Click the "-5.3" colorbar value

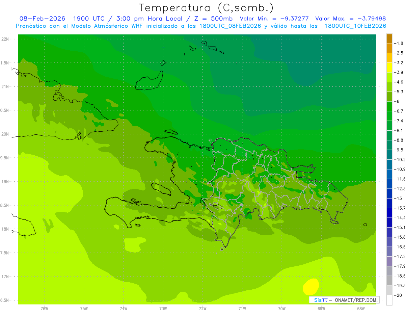[399, 92]
